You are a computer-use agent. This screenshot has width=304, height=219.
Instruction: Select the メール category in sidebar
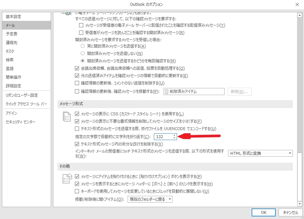(26, 25)
